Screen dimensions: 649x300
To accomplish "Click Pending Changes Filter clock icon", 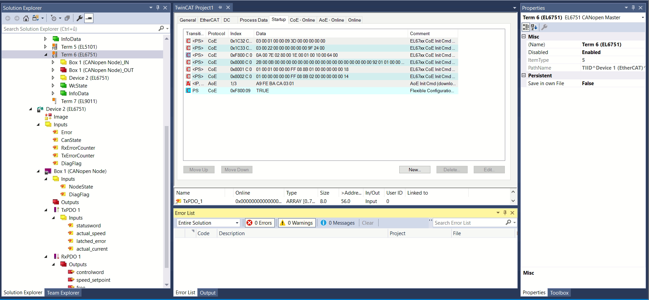I will pyautogui.click(x=53, y=18).
